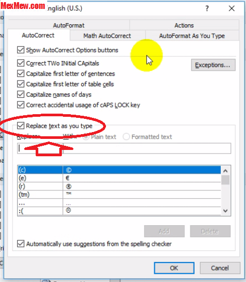Image resolution: width=246 pixels, height=282 pixels.
Task: Select the :( sad face entry row
Action: coord(119,211)
